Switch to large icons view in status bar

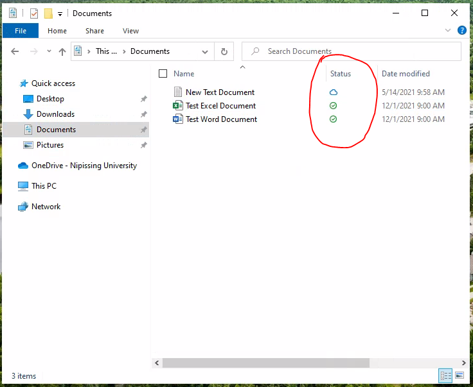(x=459, y=375)
